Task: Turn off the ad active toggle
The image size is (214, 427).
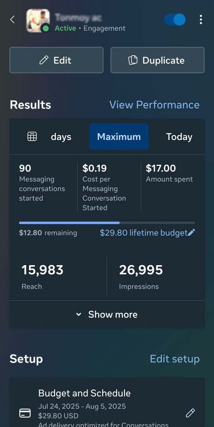Action: pos(175,19)
